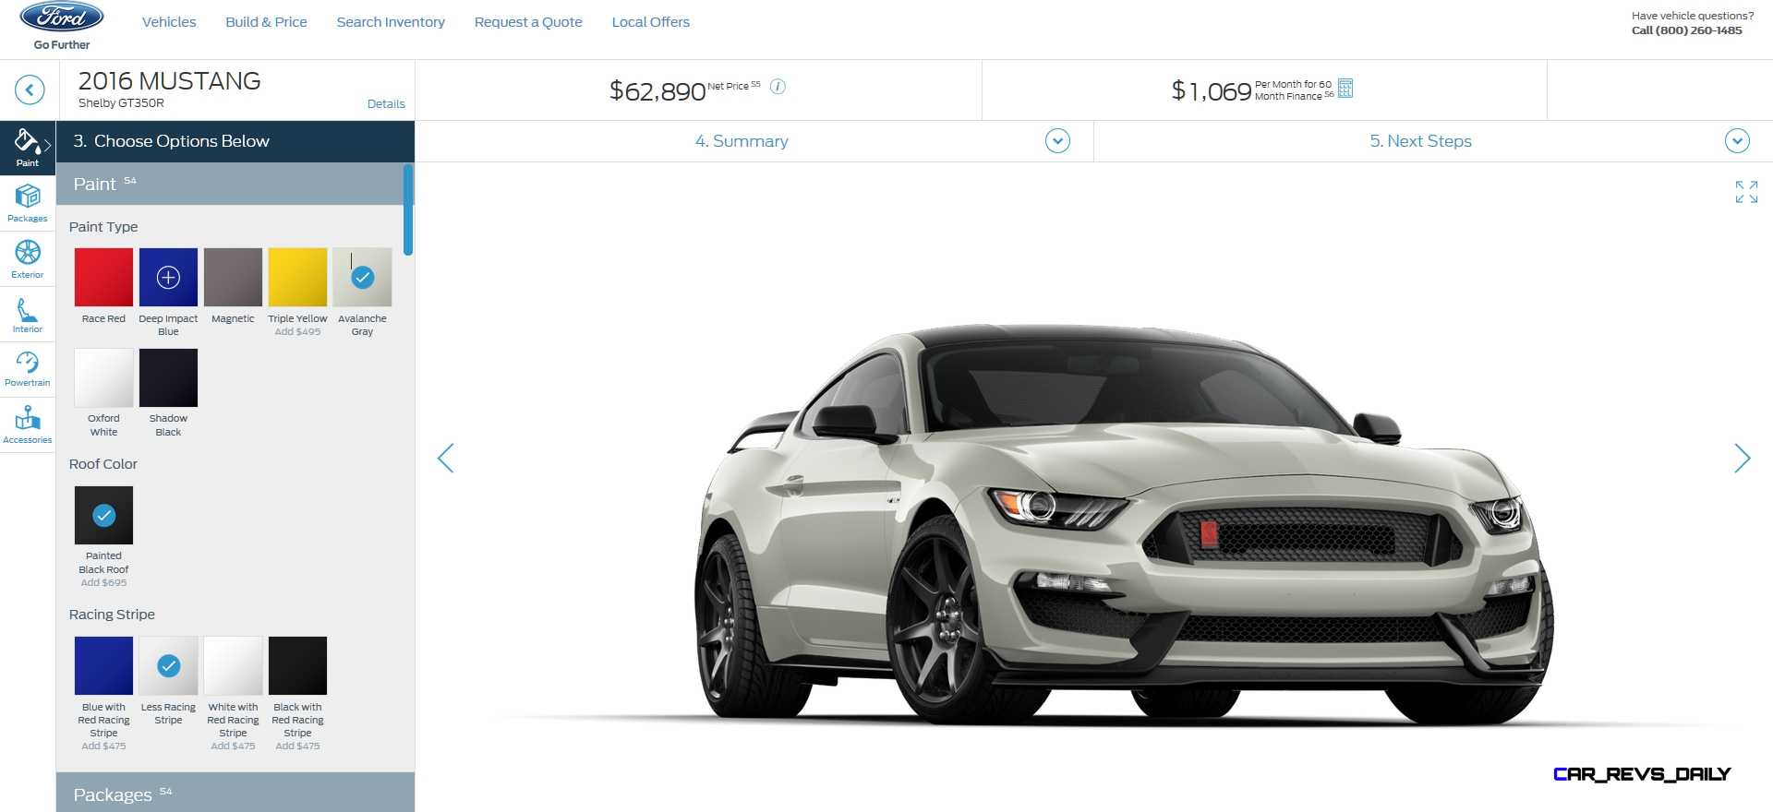The image size is (1773, 812).
Task: Expand vehicle image to fullscreen
Action: point(1746,192)
